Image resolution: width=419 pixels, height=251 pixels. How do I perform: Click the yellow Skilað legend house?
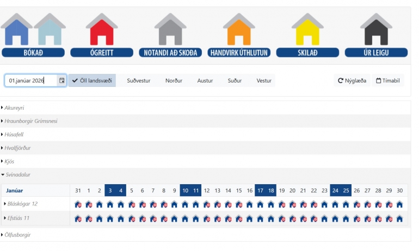tap(307, 31)
